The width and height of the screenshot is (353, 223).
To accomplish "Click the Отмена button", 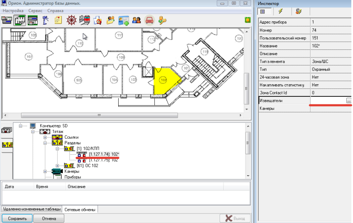I will (48, 218).
